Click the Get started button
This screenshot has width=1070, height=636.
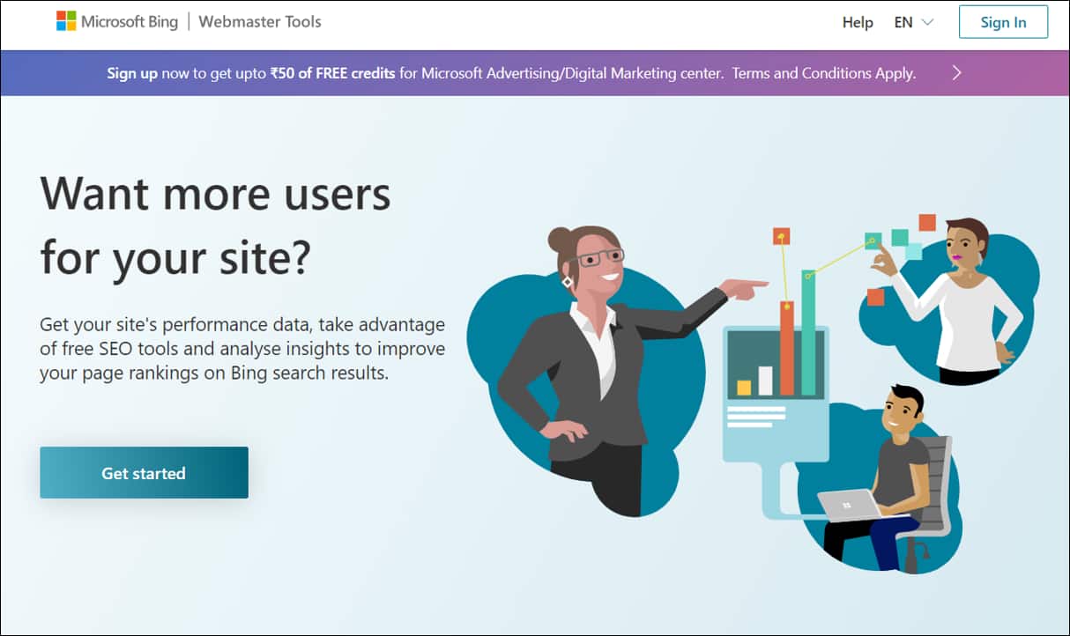tap(144, 473)
